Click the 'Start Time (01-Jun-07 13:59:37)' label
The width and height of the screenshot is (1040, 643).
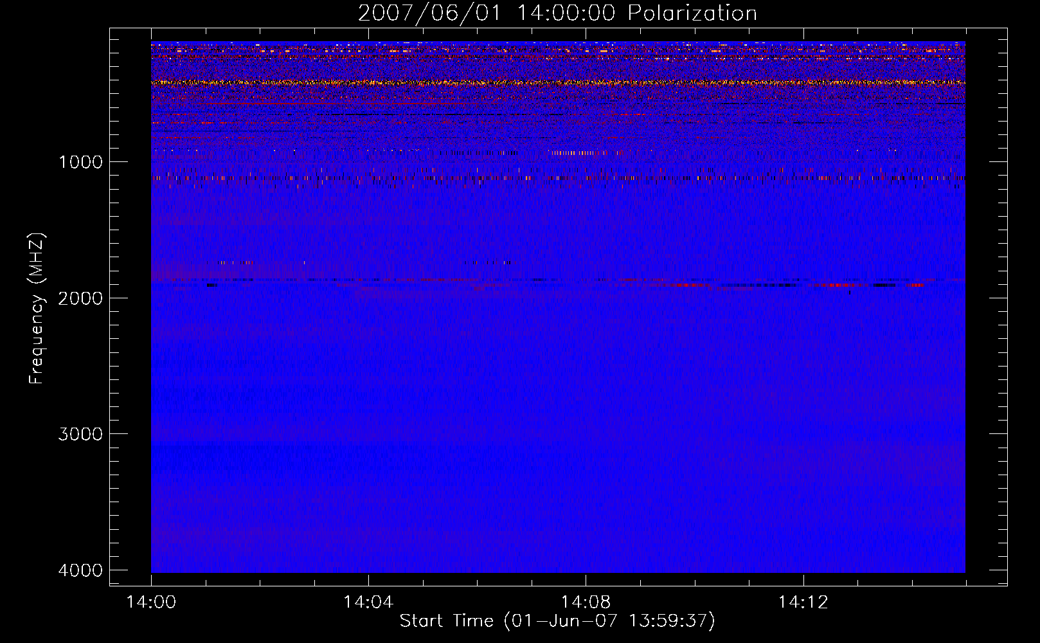coord(557,621)
